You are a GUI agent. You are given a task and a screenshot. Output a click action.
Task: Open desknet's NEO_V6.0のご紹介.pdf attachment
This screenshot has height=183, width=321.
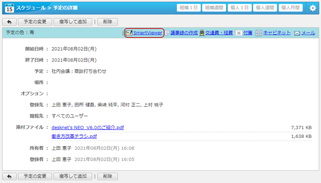coord(88,128)
